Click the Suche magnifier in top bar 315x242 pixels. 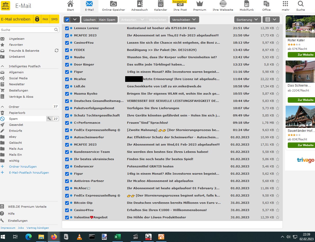click(x=300, y=4)
